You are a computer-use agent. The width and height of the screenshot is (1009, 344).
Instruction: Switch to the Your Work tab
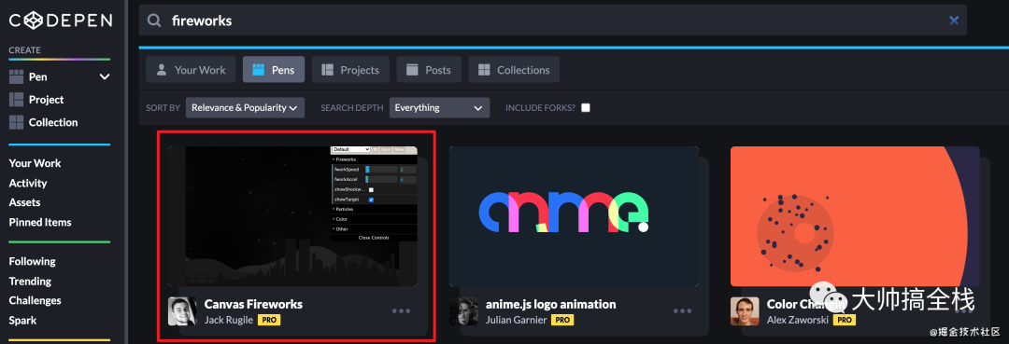click(192, 69)
